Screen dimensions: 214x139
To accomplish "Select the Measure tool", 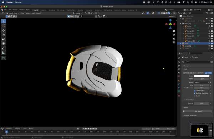I will click(4, 53).
